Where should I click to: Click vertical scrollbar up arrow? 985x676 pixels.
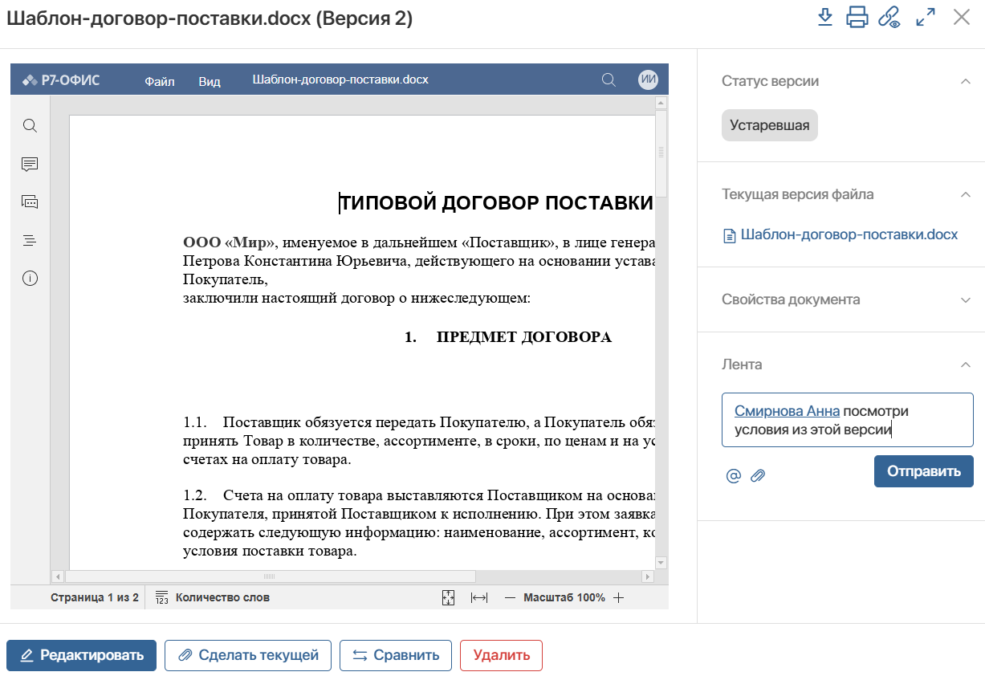click(661, 103)
